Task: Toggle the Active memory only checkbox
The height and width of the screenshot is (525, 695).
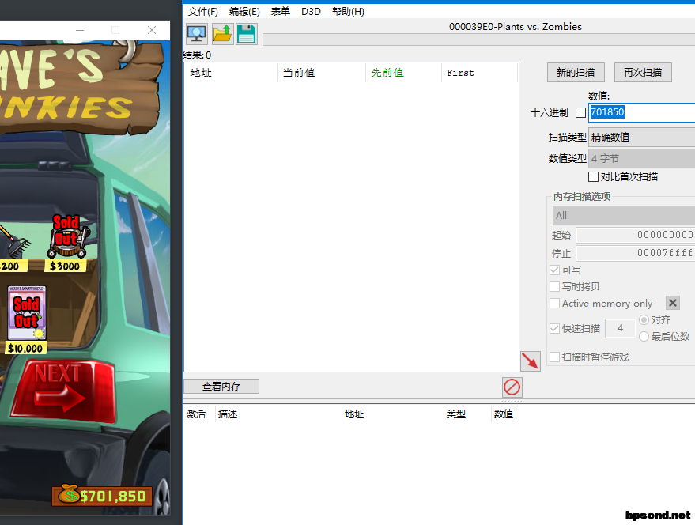Action: tap(554, 304)
